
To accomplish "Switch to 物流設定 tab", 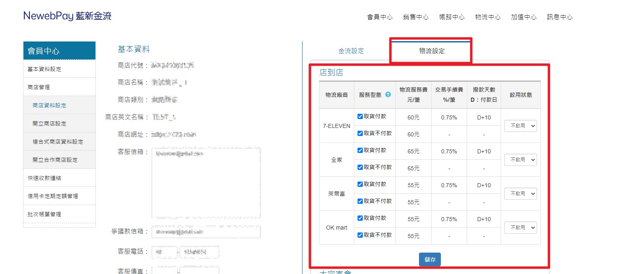I will coord(432,51).
